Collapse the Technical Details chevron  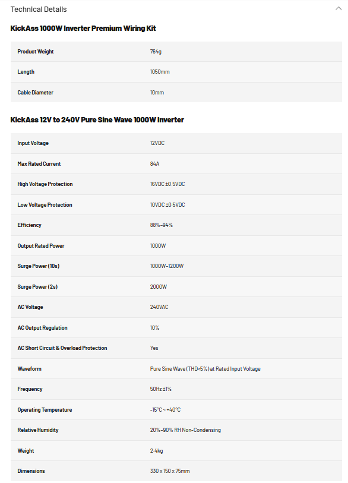338,9
